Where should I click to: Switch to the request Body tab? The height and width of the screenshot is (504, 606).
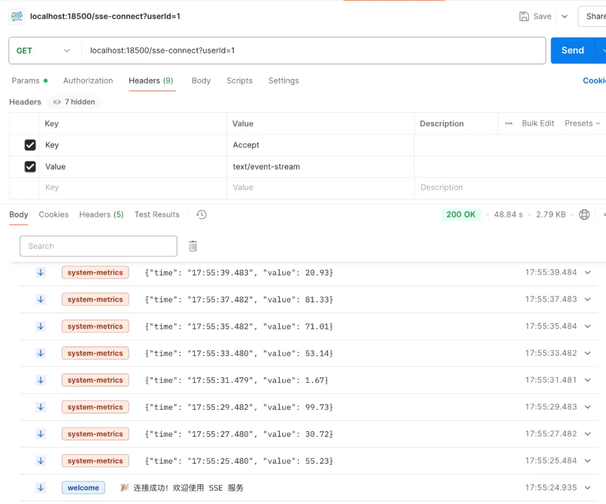[x=201, y=81]
